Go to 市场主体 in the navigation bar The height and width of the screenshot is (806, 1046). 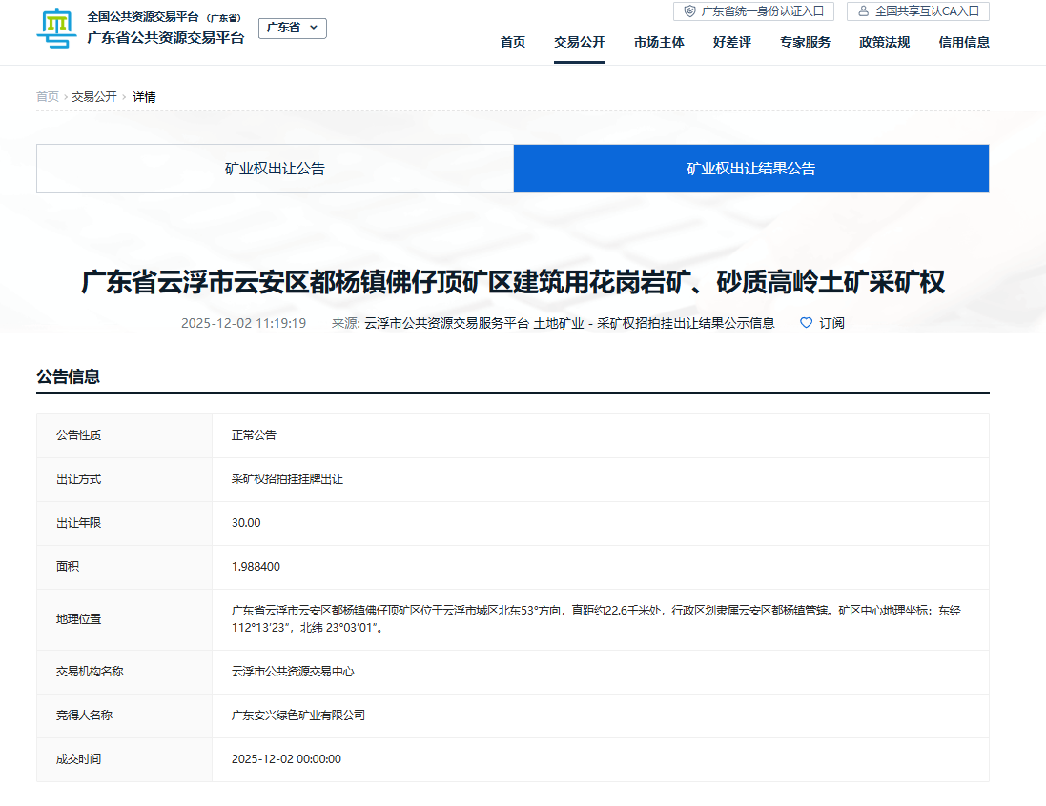659,42
